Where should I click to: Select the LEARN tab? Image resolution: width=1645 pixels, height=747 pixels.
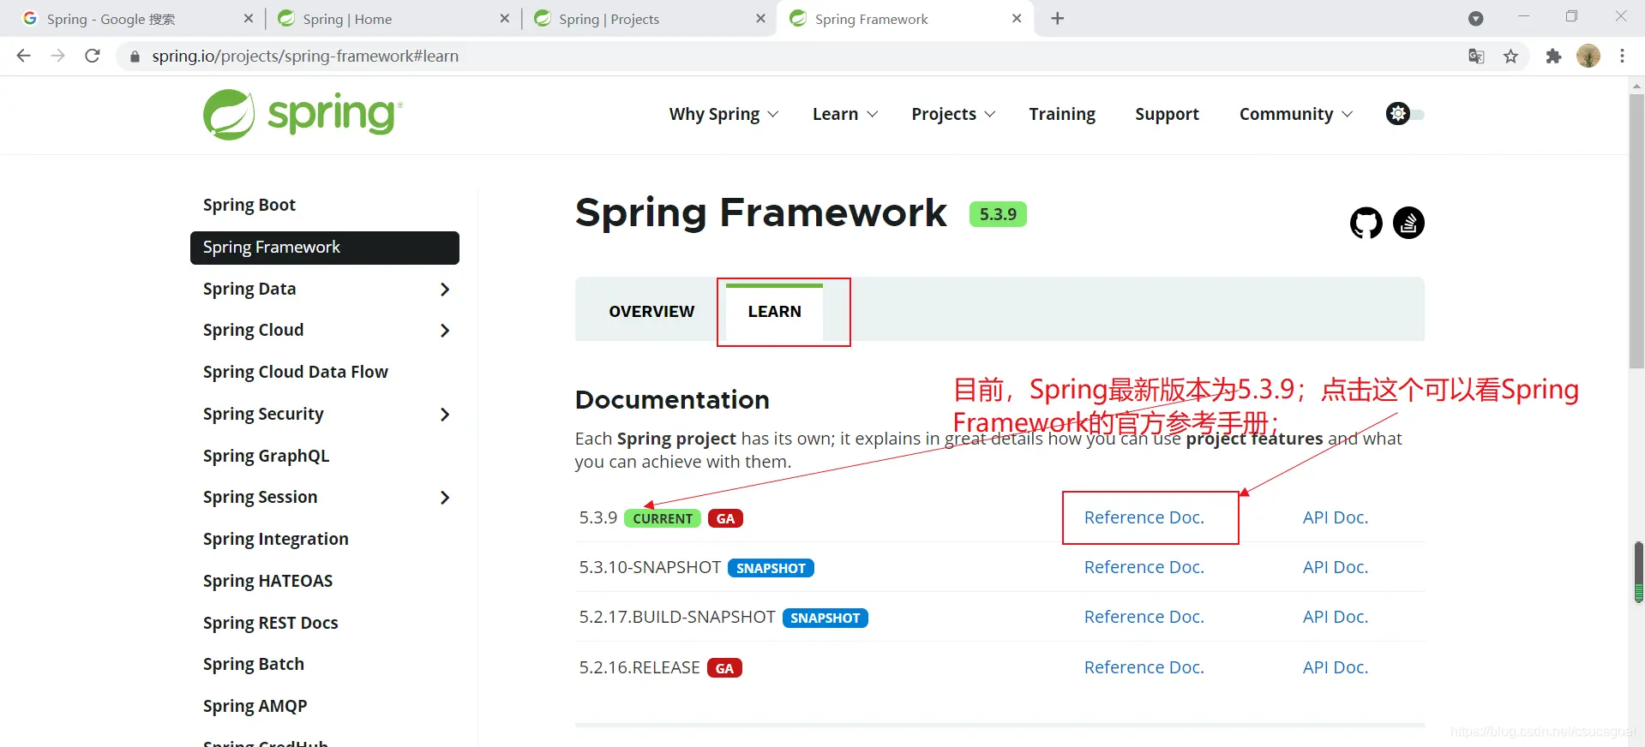click(774, 312)
